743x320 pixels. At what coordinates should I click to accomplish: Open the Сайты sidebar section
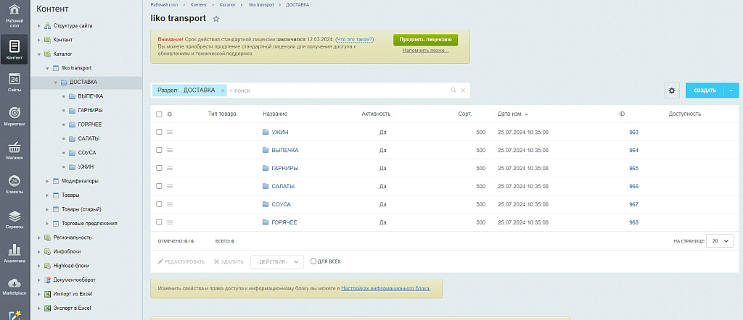(15, 82)
